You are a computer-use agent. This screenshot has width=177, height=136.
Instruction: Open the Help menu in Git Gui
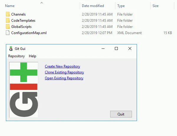(32, 56)
